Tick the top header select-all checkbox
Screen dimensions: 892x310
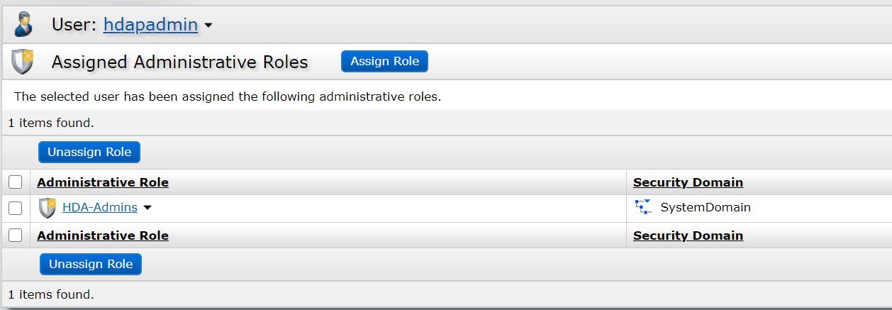(16, 182)
